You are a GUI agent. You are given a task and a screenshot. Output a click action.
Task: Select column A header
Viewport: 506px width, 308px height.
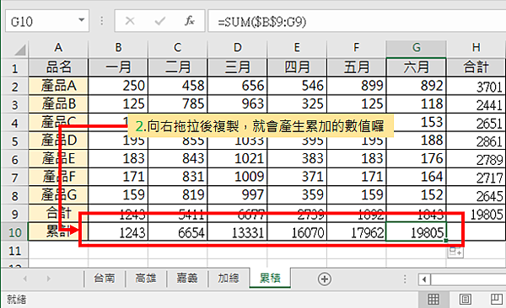[58, 48]
